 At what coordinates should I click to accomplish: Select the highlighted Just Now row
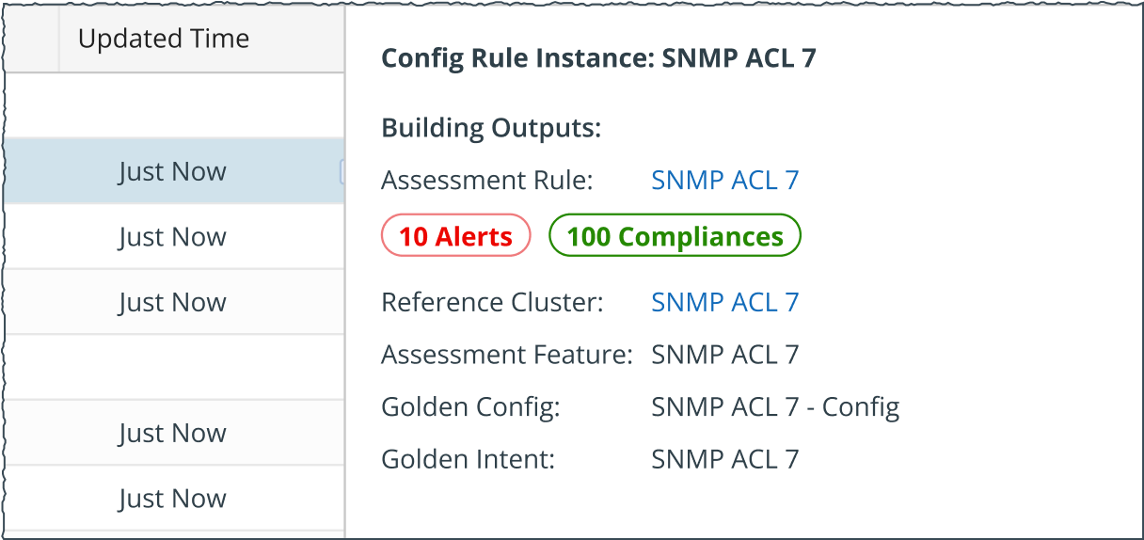point(172,171)
